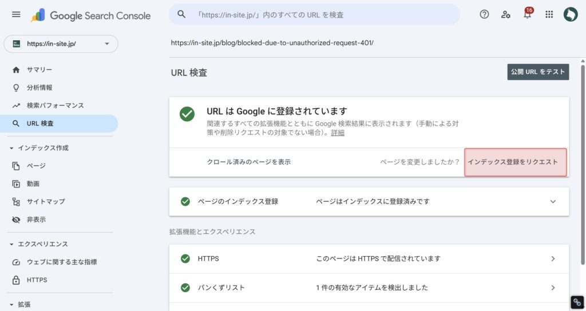Click the link icon at bottom right corner

pos(577,302)
